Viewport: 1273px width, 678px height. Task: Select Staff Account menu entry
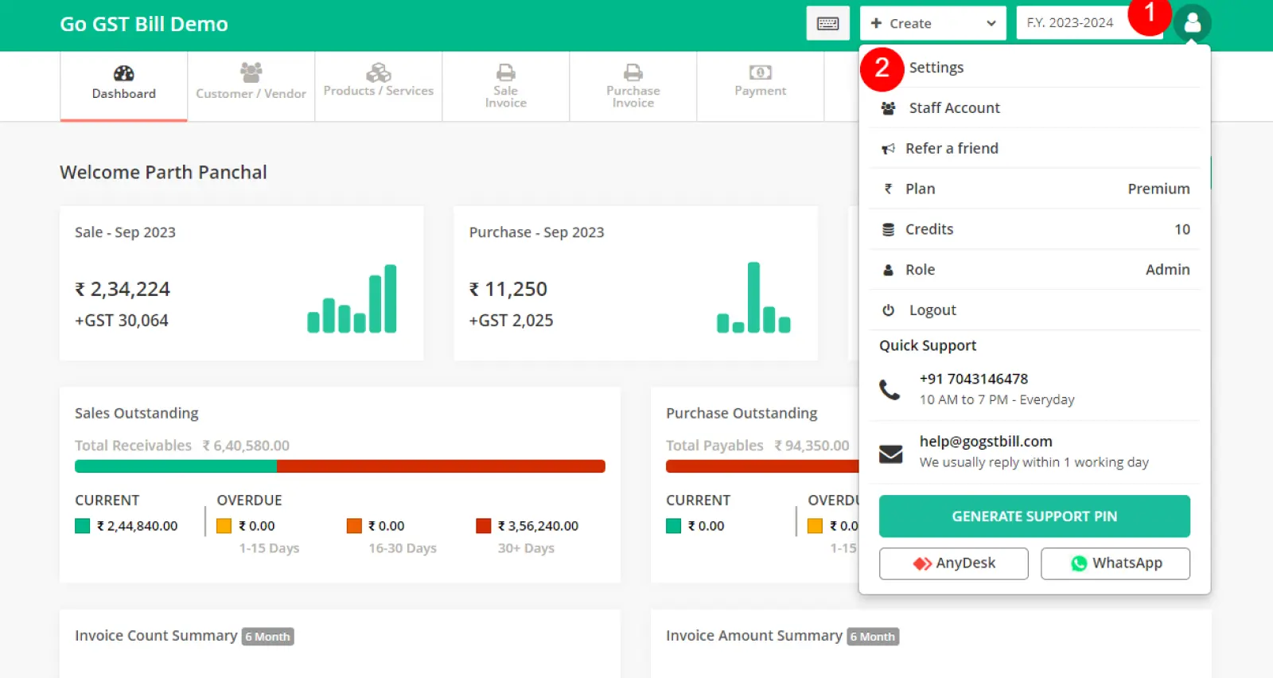[1034, 108]
